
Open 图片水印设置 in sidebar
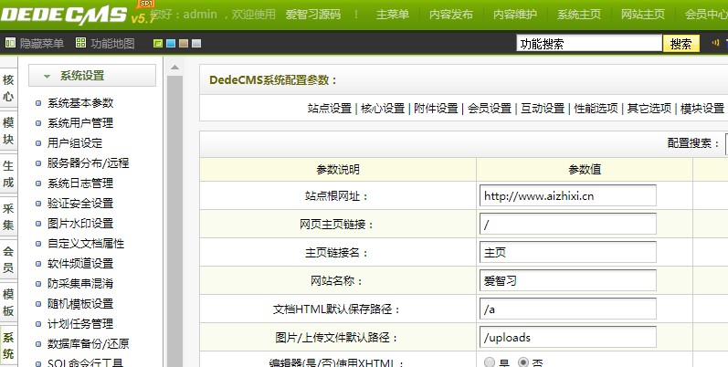[x=80, y=223]
